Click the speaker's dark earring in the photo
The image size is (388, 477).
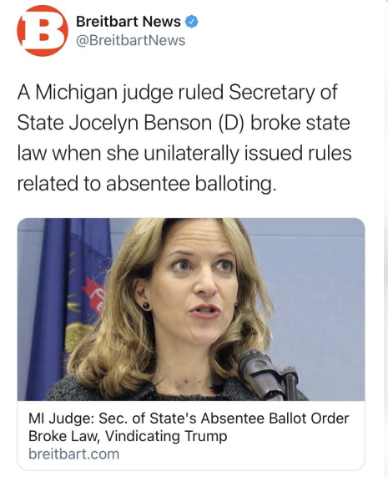coord(146,305)
